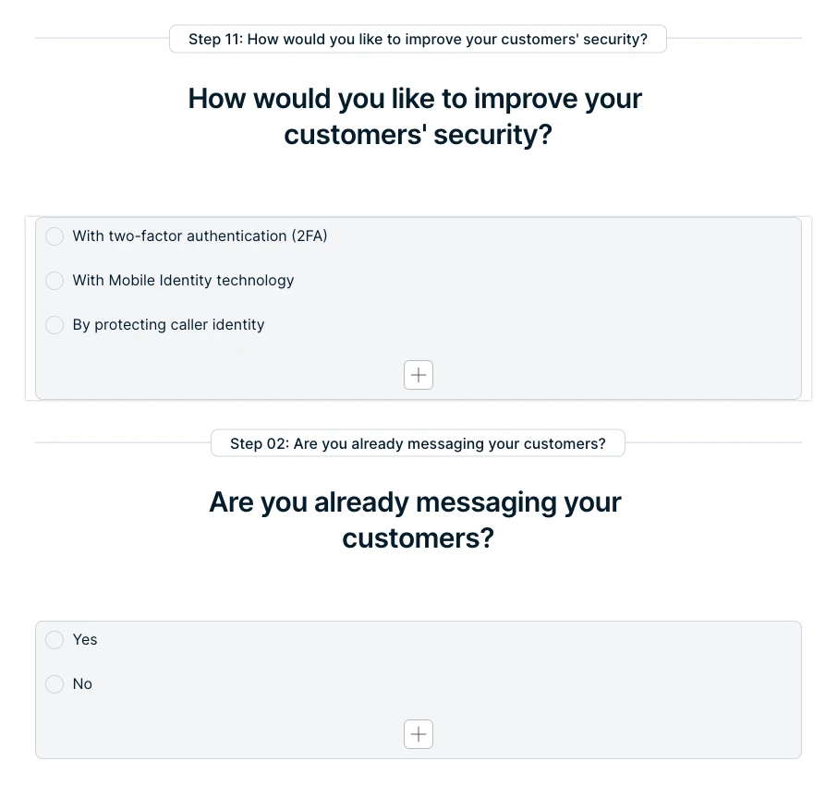Select the Yes radio button
The image size is (838, 785).
[x=55, y=640]
